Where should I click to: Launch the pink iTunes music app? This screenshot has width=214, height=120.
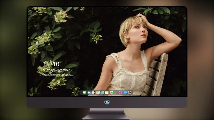(120, 93)
